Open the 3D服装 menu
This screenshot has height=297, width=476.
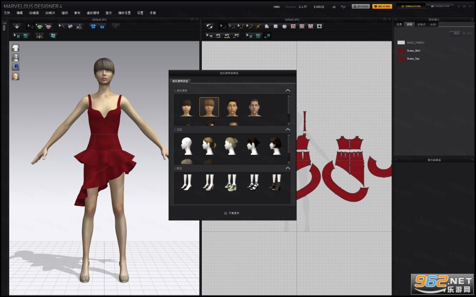tap(33, 13)
